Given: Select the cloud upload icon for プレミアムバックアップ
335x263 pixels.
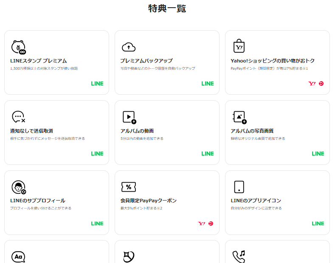Looking at the screenshot, I should [x=129, y=47].
